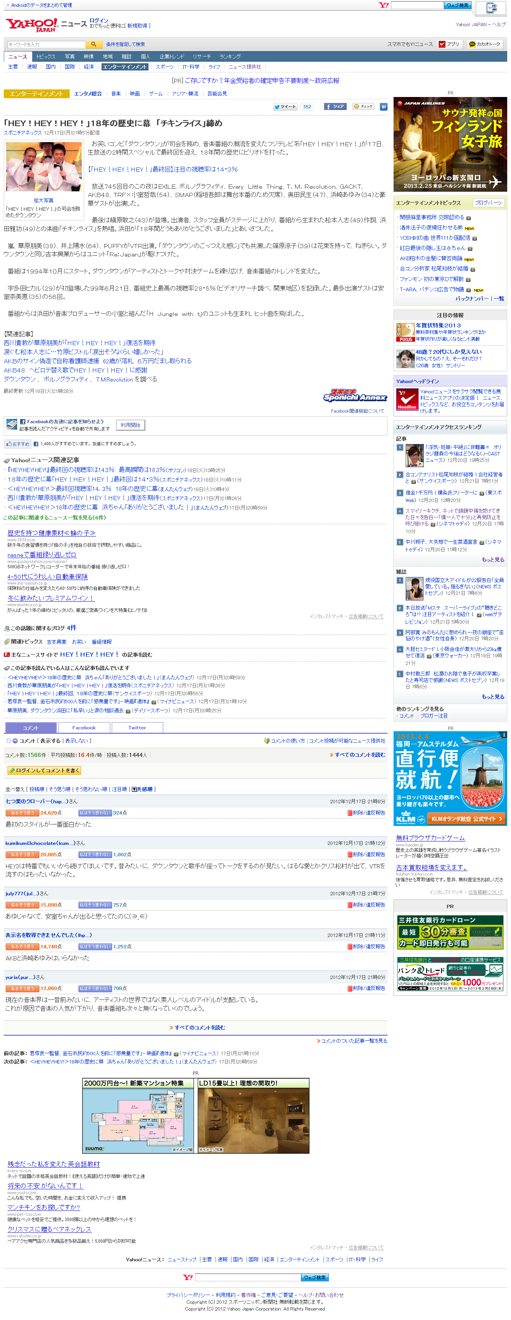The width and height of the screenshot is (511, 1320).
Task: Open the 最終回注目の視聴率は14・3% link
Action: (163, 169)
